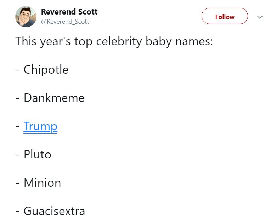The image size is (265, 220).
Task: Click the Minion list entry
Action: 42,183
